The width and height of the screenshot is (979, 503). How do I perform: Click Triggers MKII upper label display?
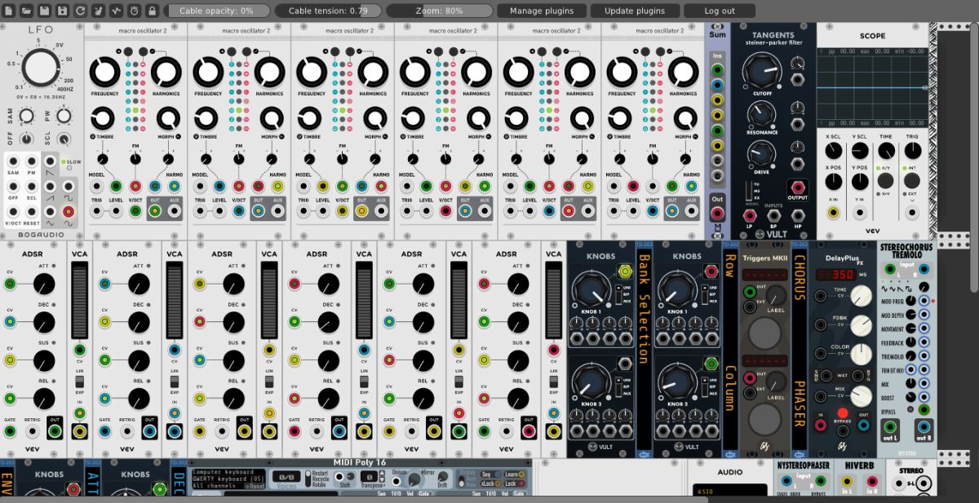point(764,276)
